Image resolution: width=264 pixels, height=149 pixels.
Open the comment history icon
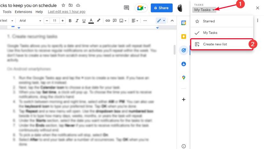[x=126, y=8]
